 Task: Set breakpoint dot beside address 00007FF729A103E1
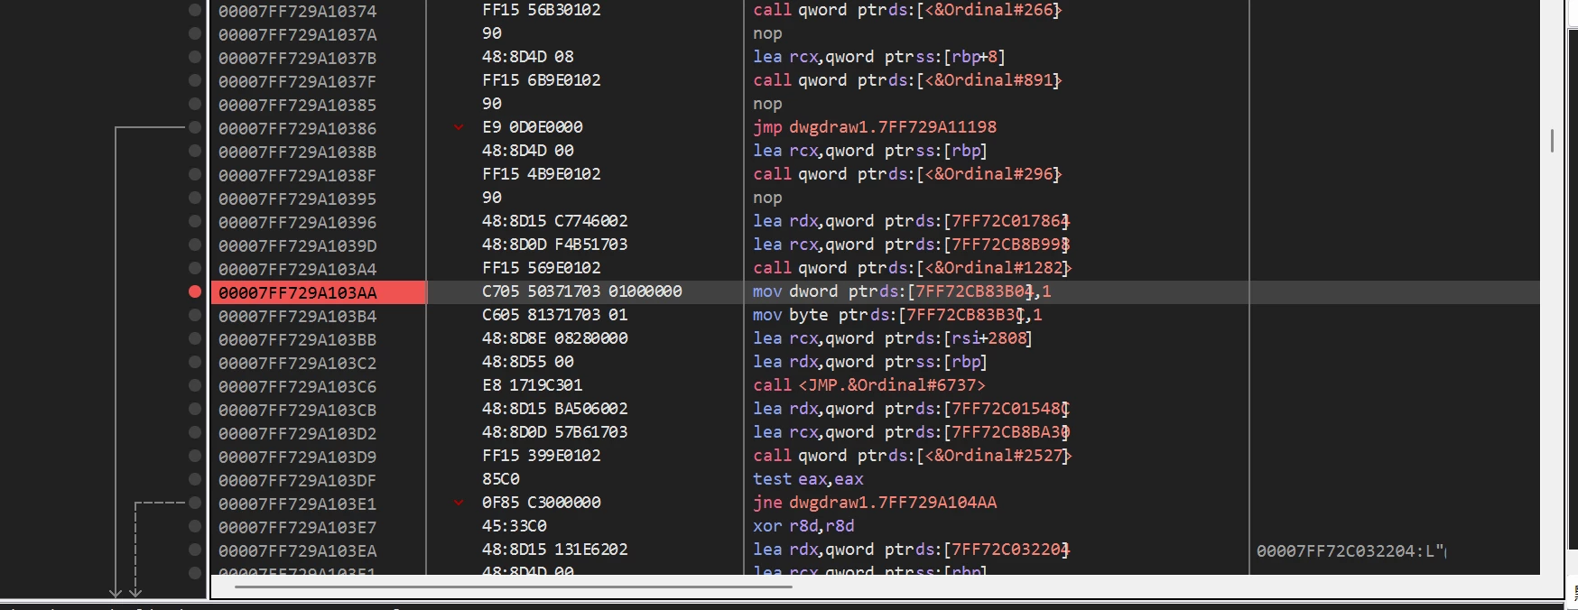(x=194, y=503)
